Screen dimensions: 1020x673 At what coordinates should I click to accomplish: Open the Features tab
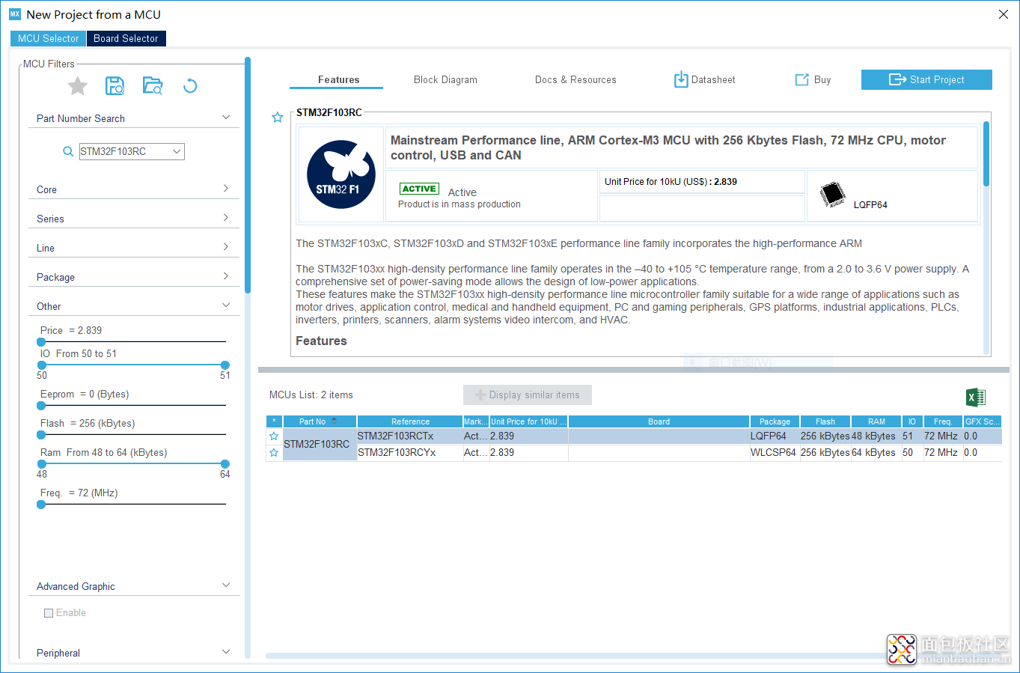coord(338,80)
